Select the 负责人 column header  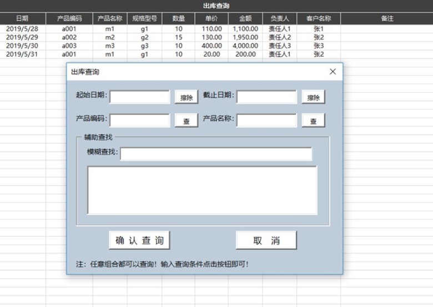pos(280,18)
